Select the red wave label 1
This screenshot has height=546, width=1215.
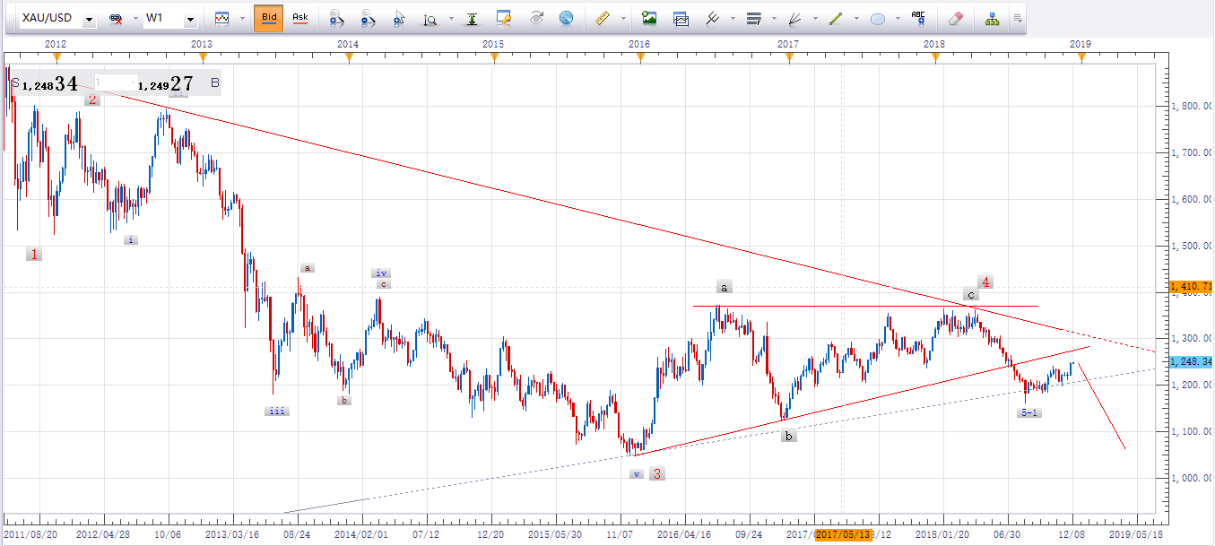(x=34, y=255)
